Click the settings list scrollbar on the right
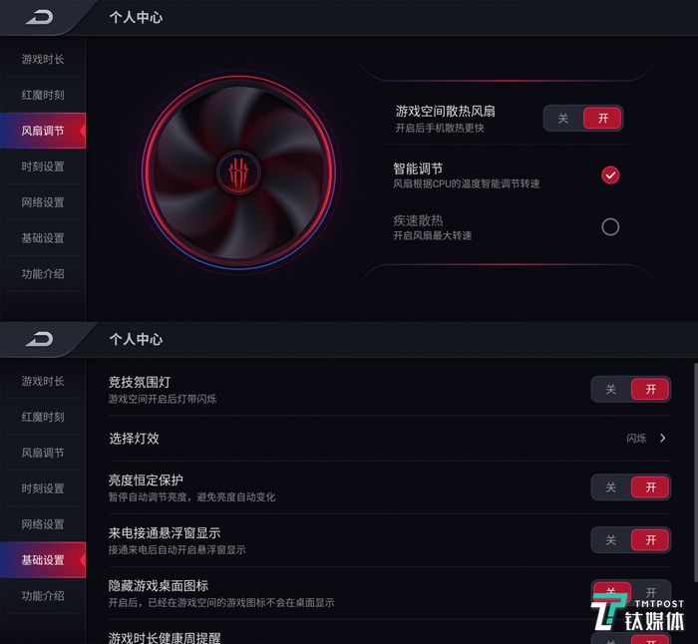The width and height of the screenshot is (698, 644). tap(695, 472)
